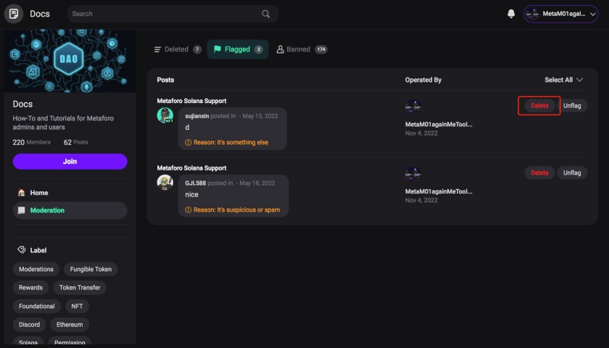609x348 pixels.
Task: Open notifications bell icon
Action: 511,14
